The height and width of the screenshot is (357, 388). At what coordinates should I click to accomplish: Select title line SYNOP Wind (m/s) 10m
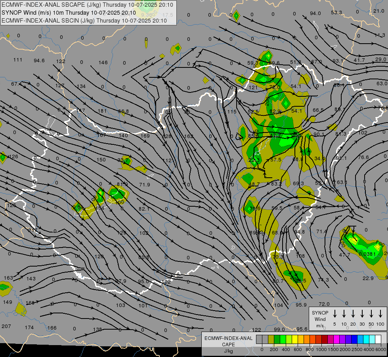(x=69, y=13)
